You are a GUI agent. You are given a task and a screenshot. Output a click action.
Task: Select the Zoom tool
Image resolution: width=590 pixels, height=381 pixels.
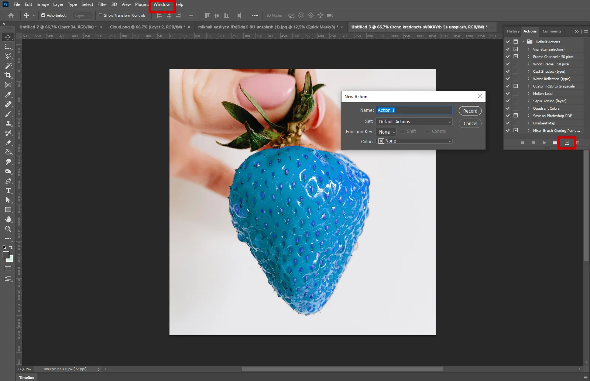(8, 229)
